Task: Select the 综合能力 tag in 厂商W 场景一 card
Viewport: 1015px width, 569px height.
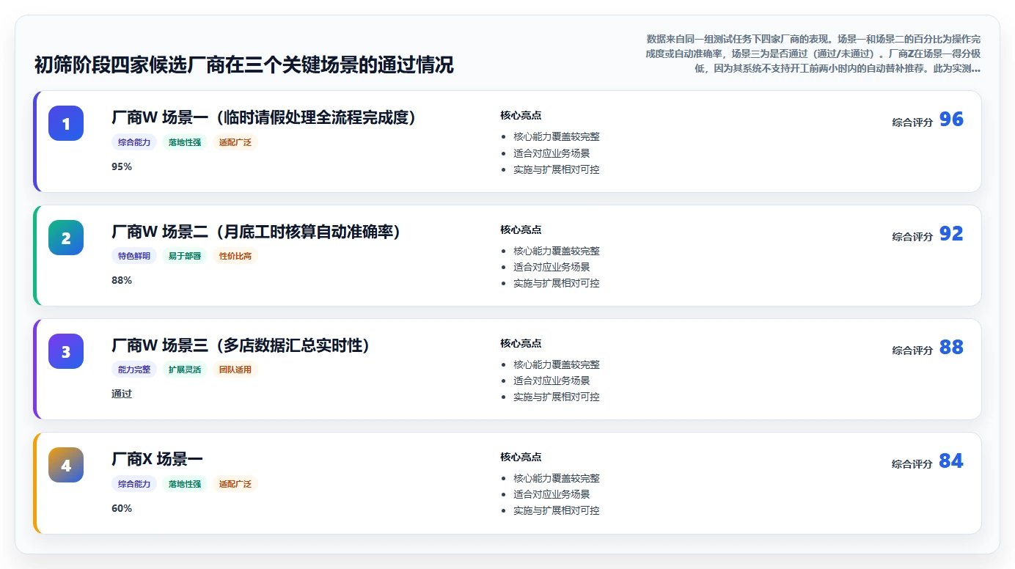Action: (x=134, y=142)
